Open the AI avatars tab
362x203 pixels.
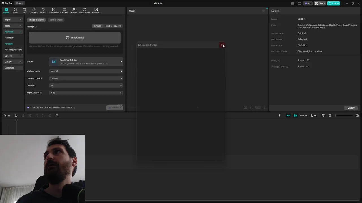click(96, 11)
